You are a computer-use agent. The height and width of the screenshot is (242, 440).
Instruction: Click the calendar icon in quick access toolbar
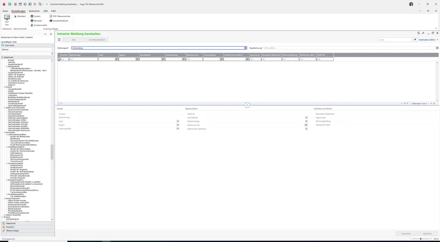click(x=20, y=4)
